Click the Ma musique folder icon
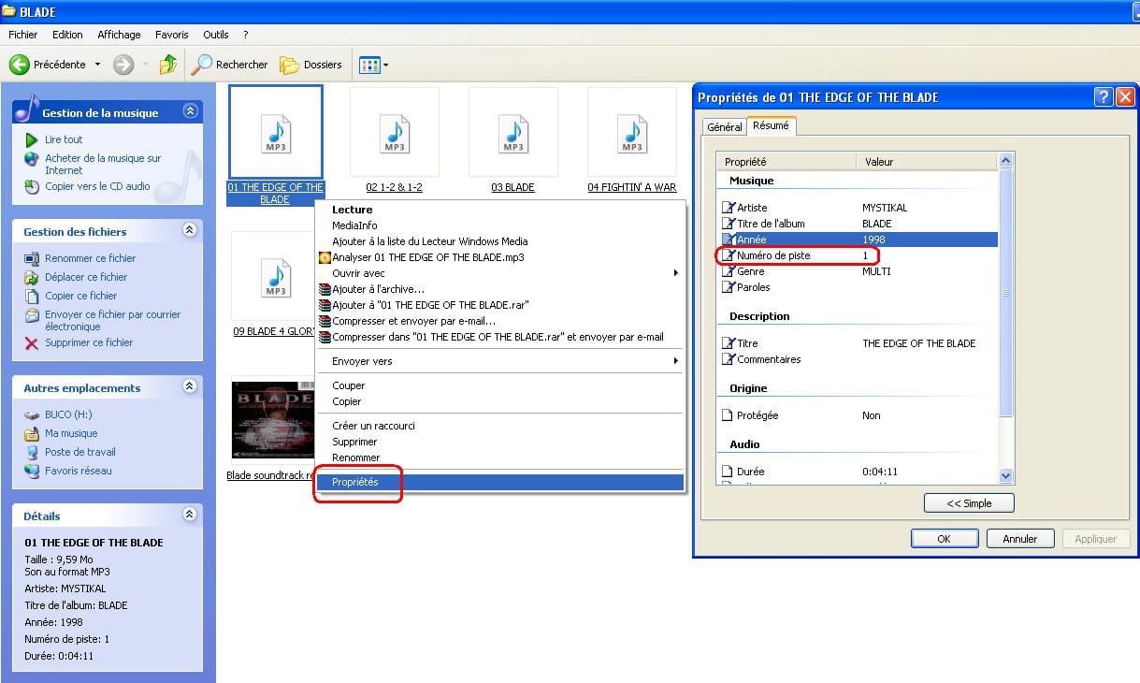The height and width of the screenshot is (683, 1140). 32,433
